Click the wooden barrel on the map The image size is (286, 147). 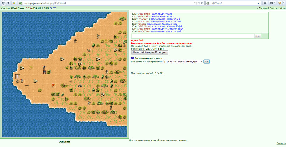[x=44, y=72]
